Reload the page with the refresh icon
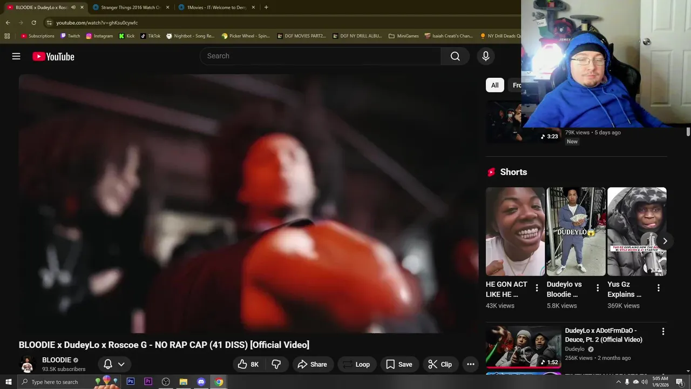Image resolution: width=691 pixels, height=389 pixels. click(33, 23)
